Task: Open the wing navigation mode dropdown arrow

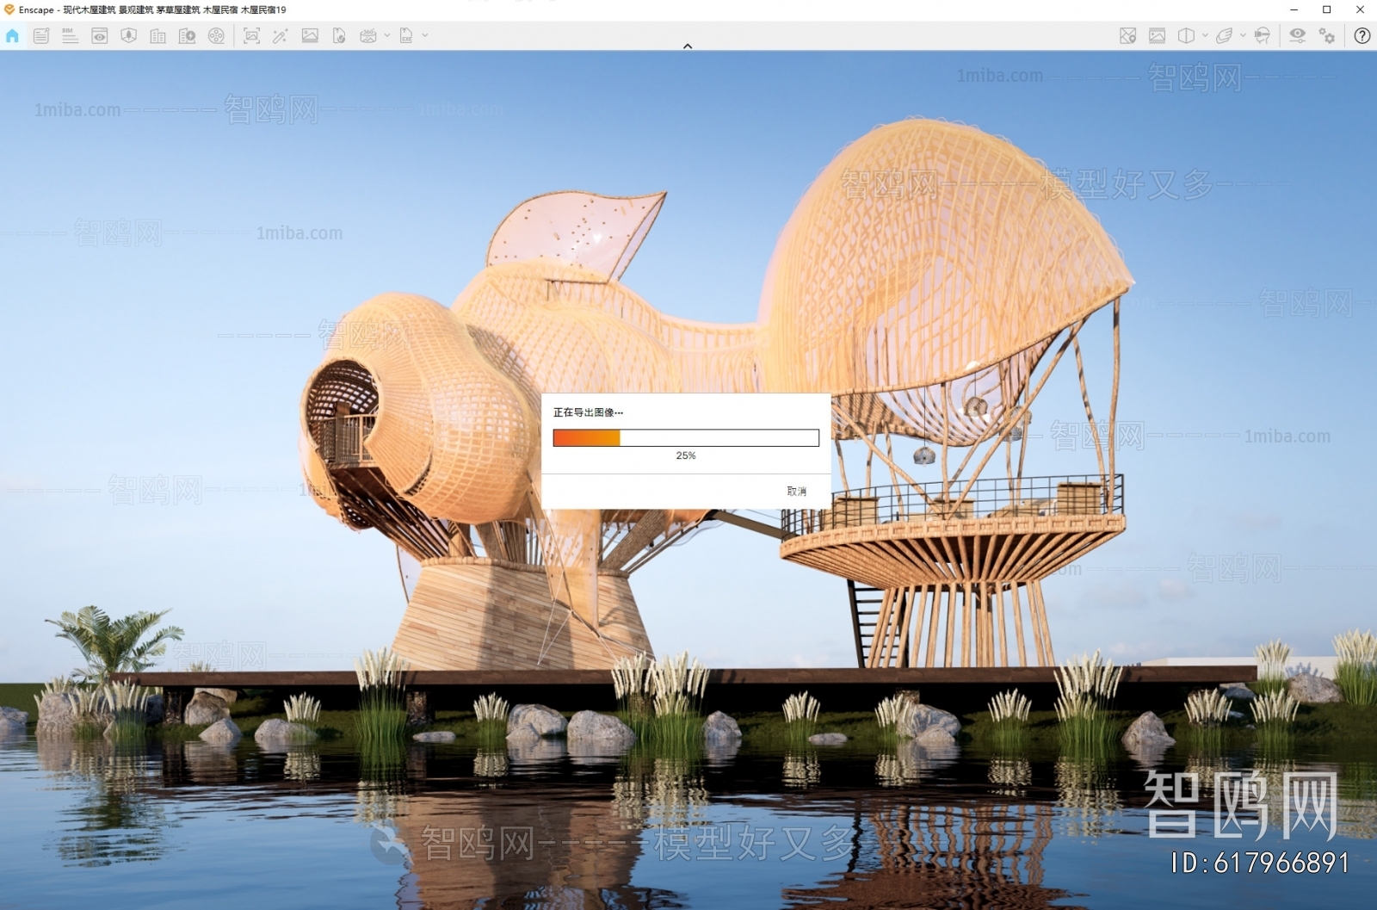Action: 1242,35
